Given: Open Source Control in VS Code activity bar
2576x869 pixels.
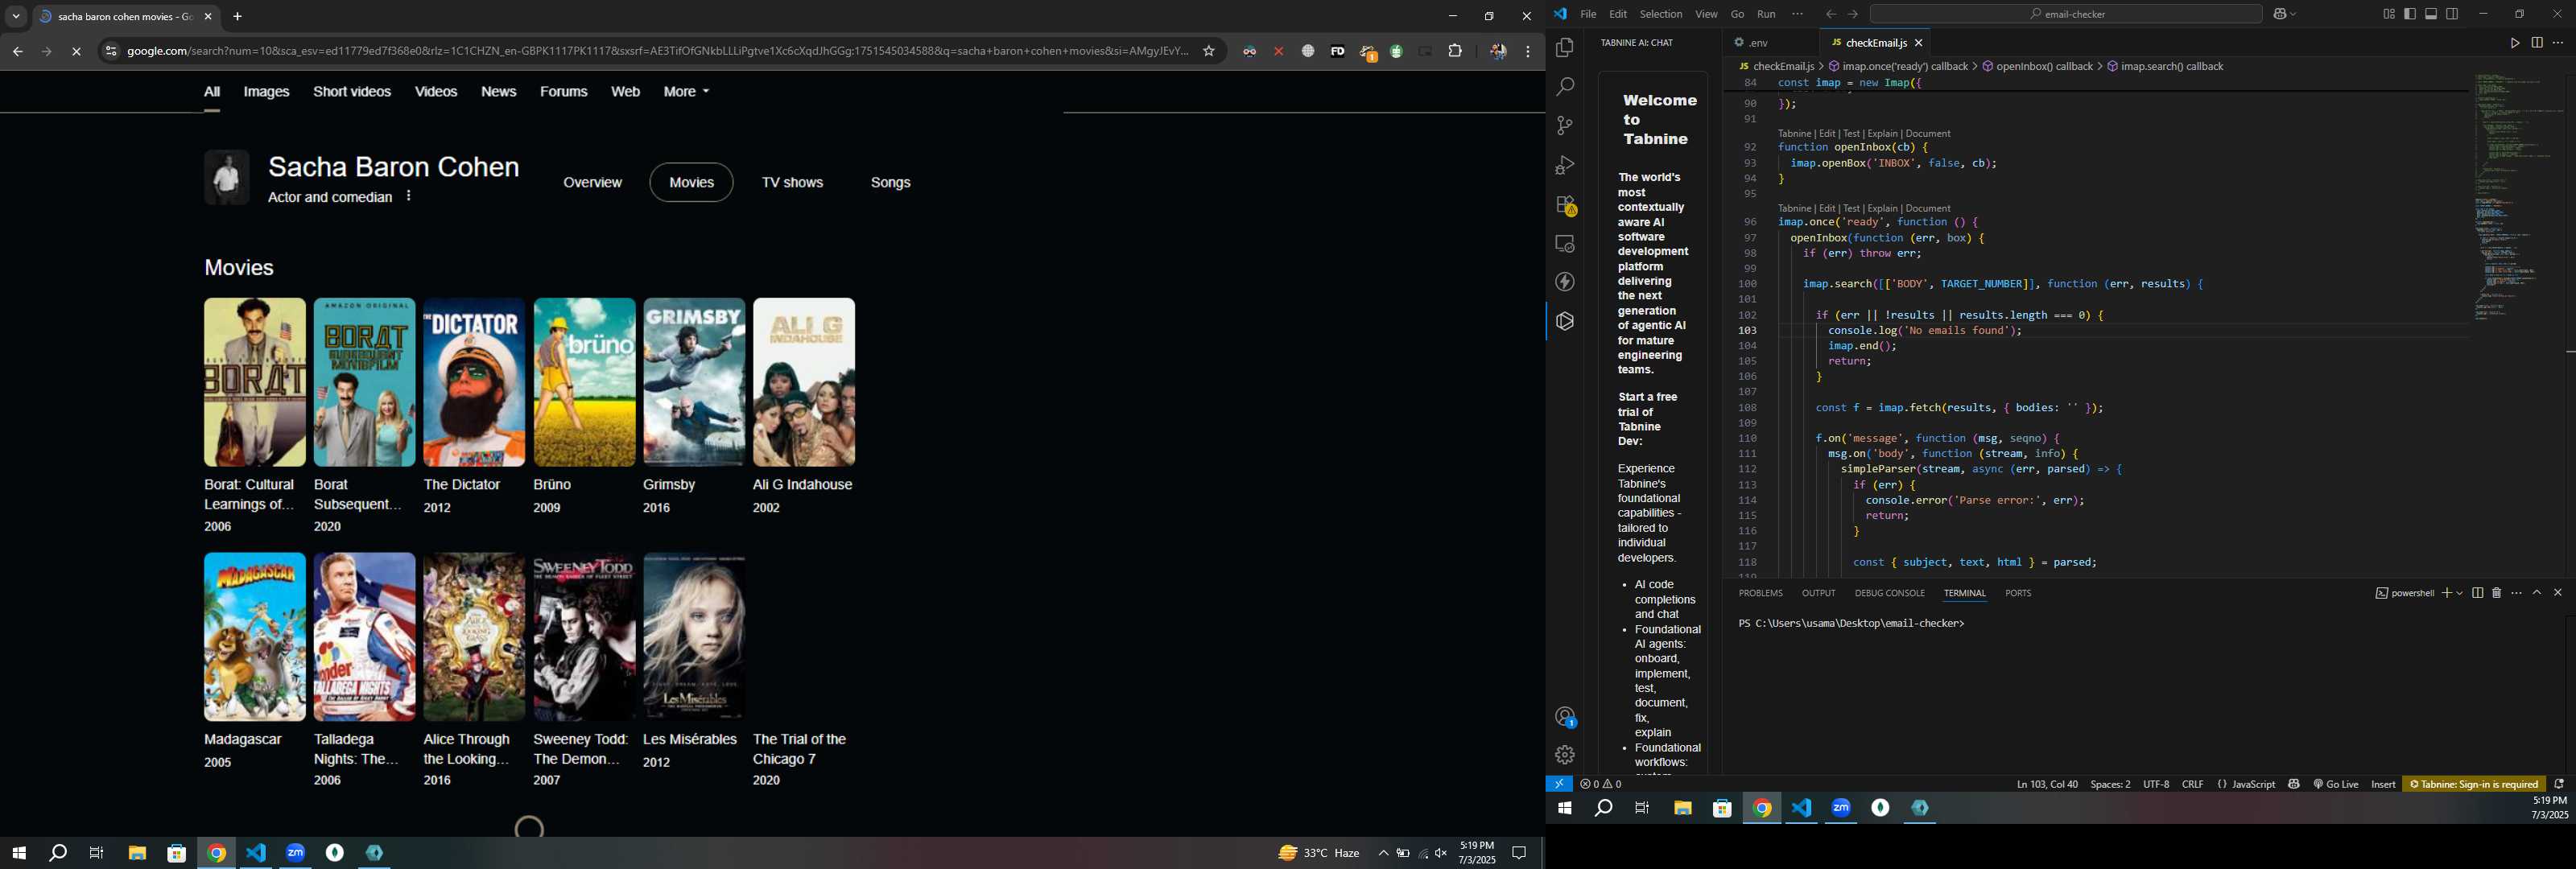Looking at the screenshot, I should pyautogui.click(x=1565, y=126).
